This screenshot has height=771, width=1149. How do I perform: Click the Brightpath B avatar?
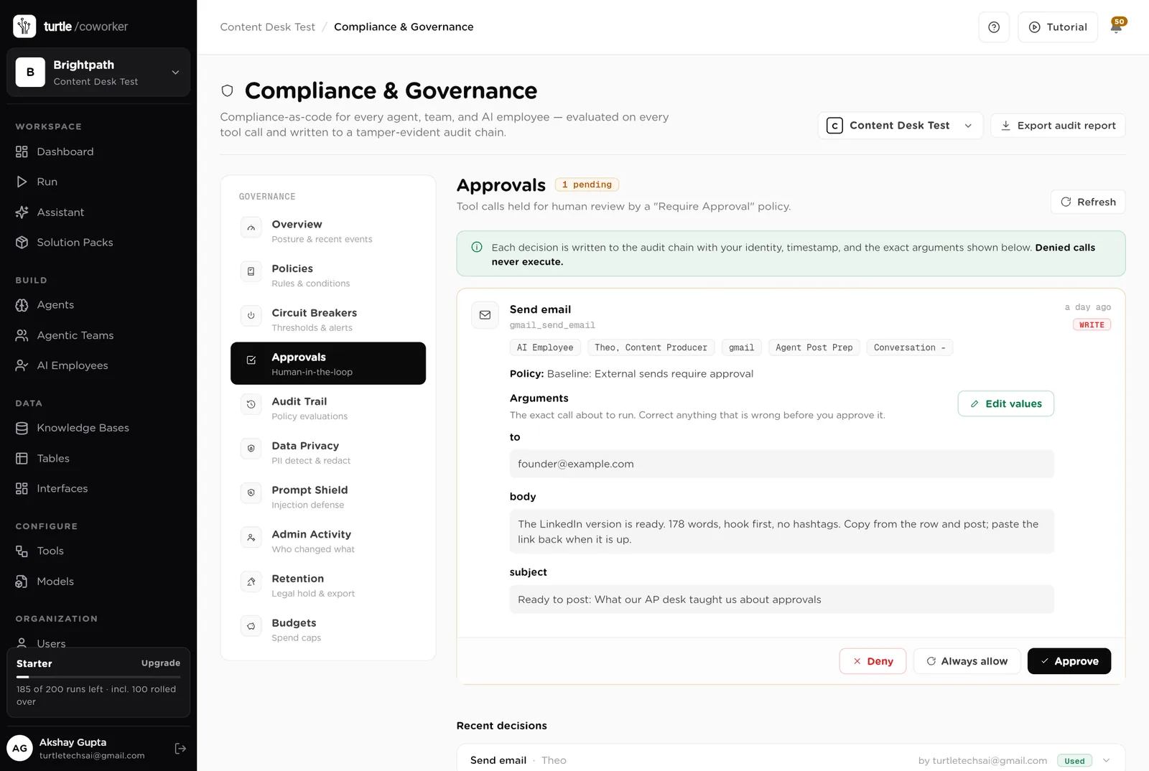click(x=30, y=72)
